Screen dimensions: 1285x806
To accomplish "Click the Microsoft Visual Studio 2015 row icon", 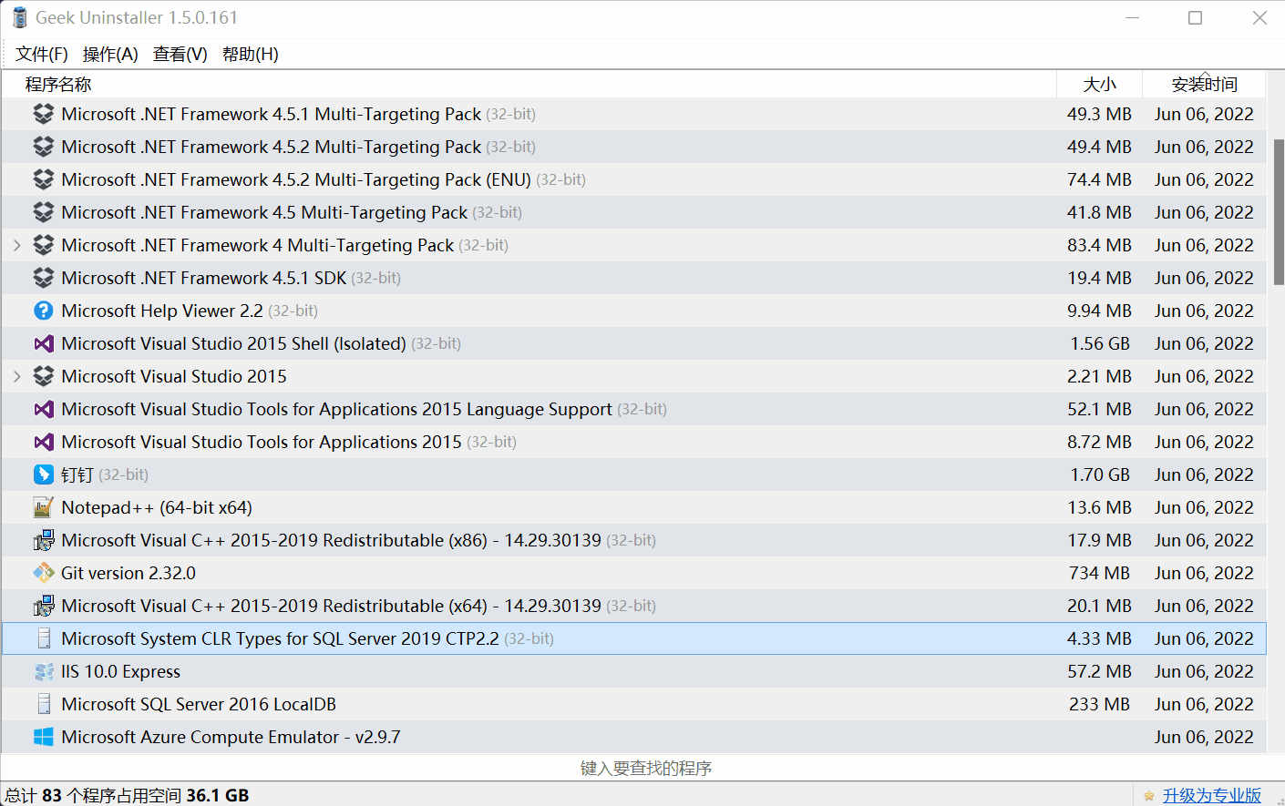I will [x=43, y=376].
